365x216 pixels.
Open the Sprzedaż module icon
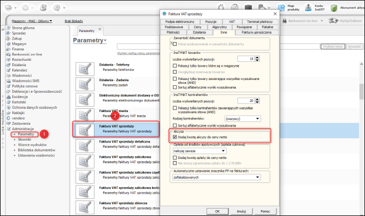9,33
